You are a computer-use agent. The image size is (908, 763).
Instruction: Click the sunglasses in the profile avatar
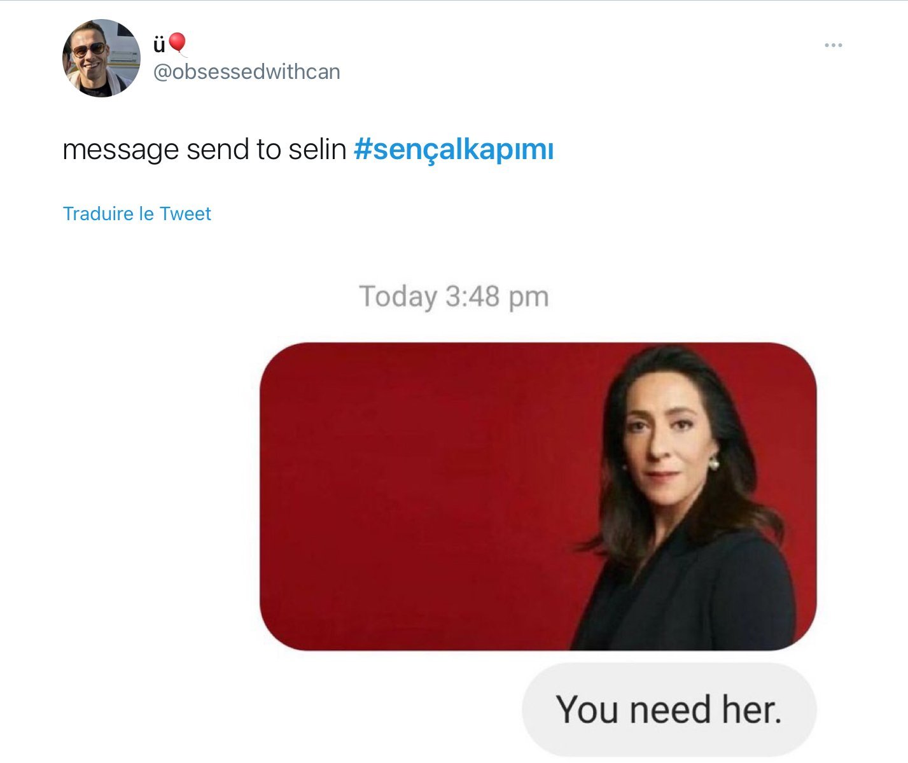[90, 50]
